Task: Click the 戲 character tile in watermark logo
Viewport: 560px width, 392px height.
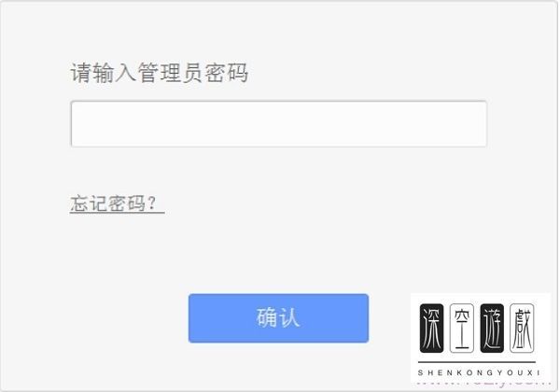Action: coord(522,329)
